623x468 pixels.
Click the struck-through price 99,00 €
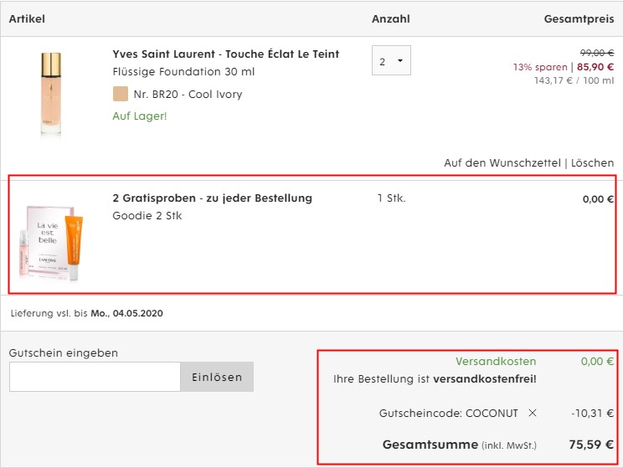pos(597,53)
